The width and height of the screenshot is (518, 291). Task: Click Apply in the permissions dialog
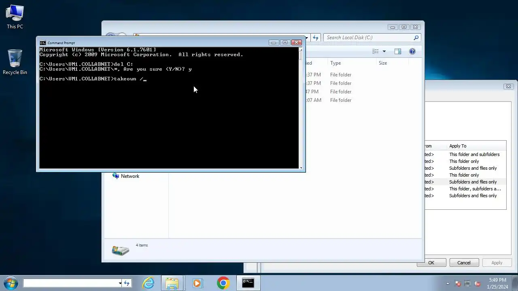click(x=497, y=263)
